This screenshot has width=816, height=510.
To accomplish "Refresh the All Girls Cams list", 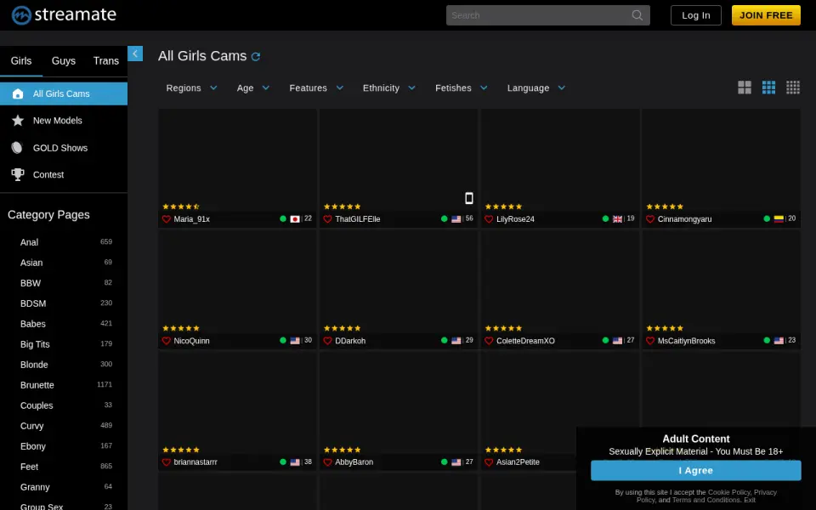I will click(x=256, y=56).
